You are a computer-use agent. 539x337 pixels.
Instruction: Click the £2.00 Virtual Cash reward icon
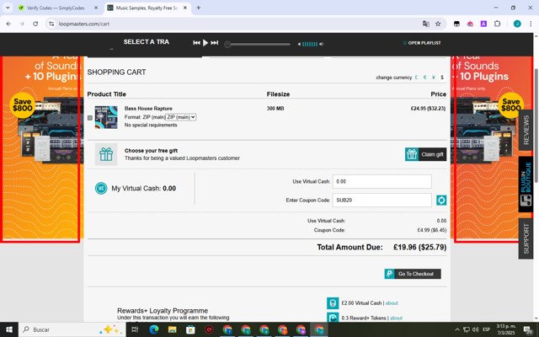tap(333, 303)
